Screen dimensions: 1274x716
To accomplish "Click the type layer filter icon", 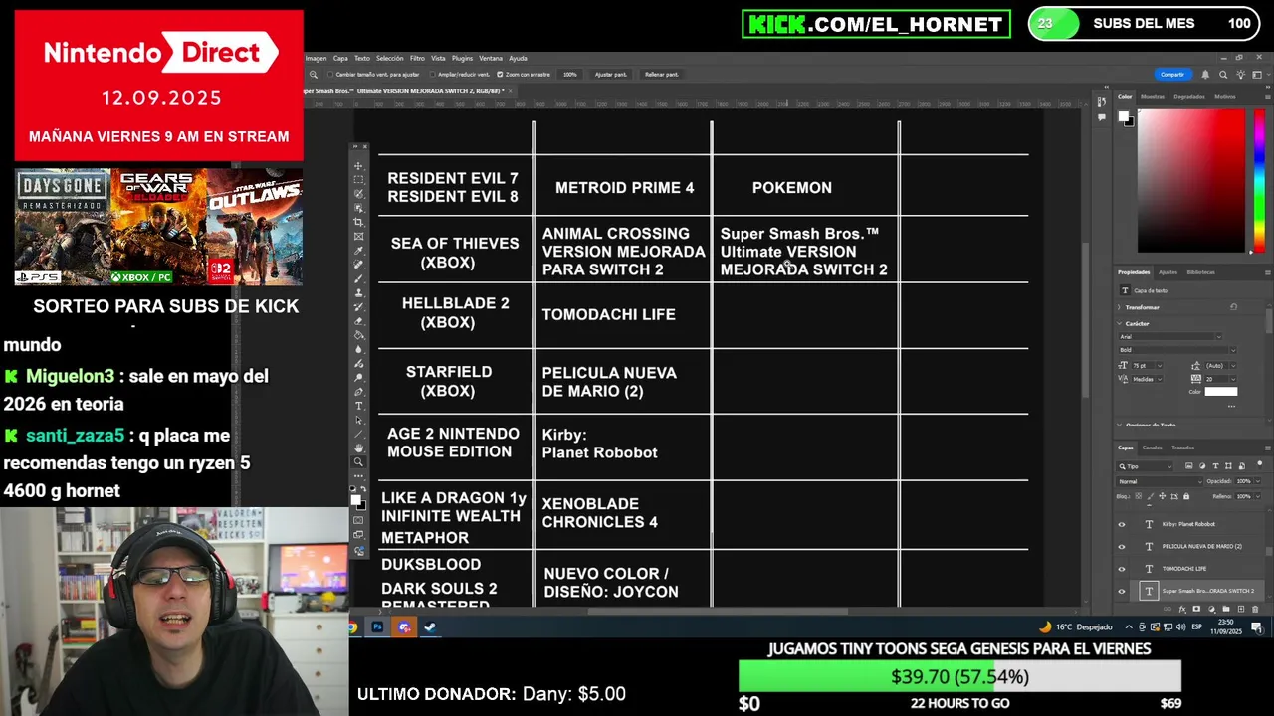I will tap(1215, 466).
